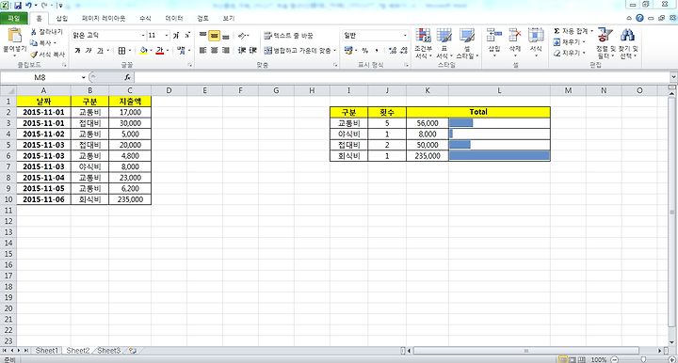The image size is (678, 363).
Task: Open the find and select binoculars menu
Action: click(x=628, y=43)
